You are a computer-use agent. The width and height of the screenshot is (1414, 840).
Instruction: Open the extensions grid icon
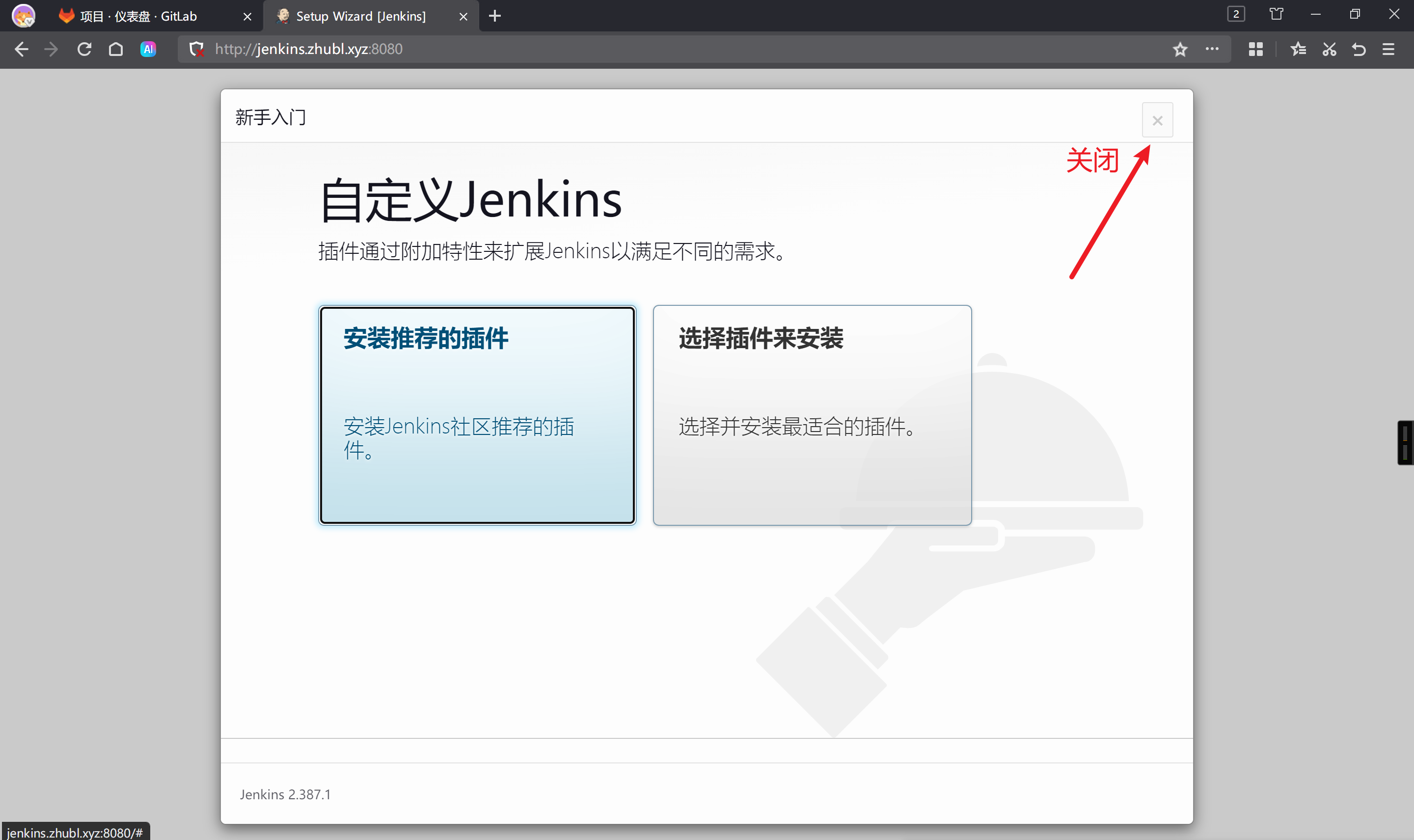point(1255,49)
